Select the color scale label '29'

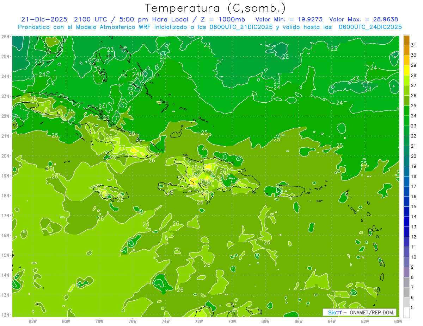click(414, 66)
